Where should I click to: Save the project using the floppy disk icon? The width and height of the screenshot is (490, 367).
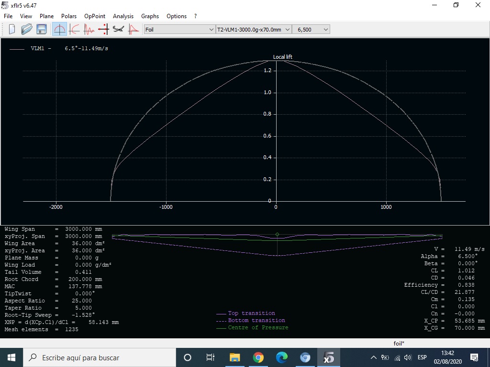pyautogui.click(x=42, y=30)
